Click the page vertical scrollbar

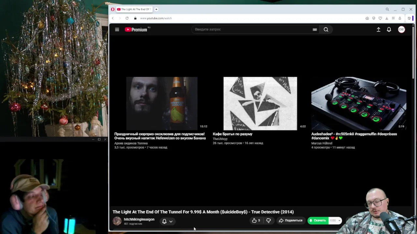tap(413, 52)
